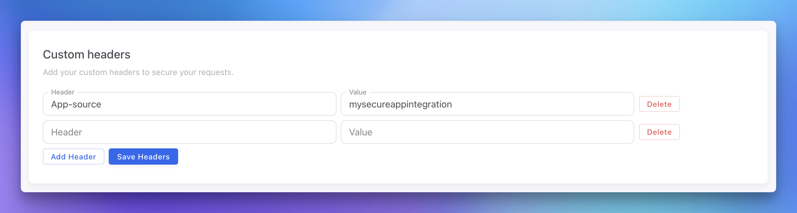The width and height of the screenshot is (797, 213).
Task: Click the Custom headers heading
Action: [x=87, y=54]
